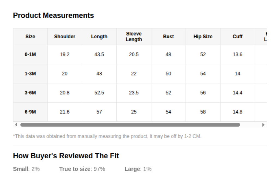Click the Cuff column header
The height and width of the screenshot is (175, 273).
[x=238, y=37]
